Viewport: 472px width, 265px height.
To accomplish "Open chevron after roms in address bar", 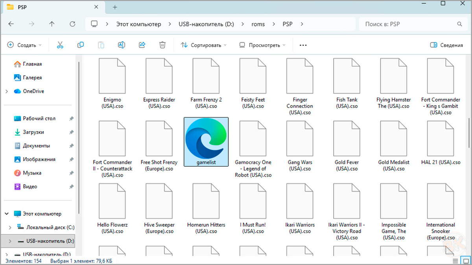I will pos(274,24).
